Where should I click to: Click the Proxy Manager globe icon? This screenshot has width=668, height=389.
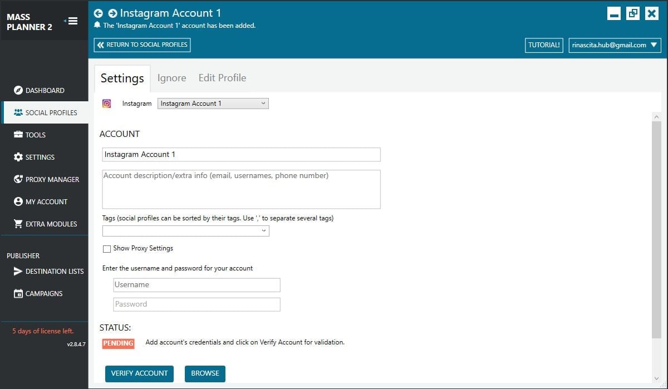pos(18,179)
